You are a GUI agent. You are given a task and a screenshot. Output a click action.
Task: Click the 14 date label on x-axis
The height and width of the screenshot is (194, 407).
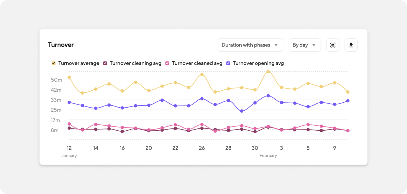click(x=96, y=148)
